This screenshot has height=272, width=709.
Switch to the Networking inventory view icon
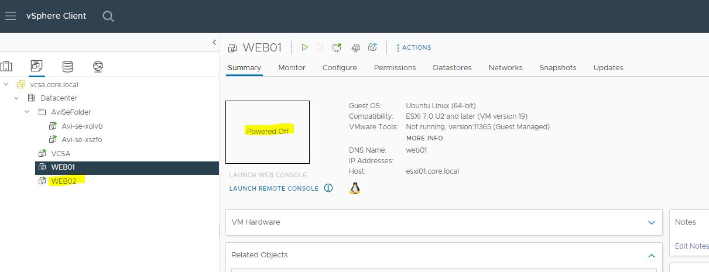tap(98, 67)
